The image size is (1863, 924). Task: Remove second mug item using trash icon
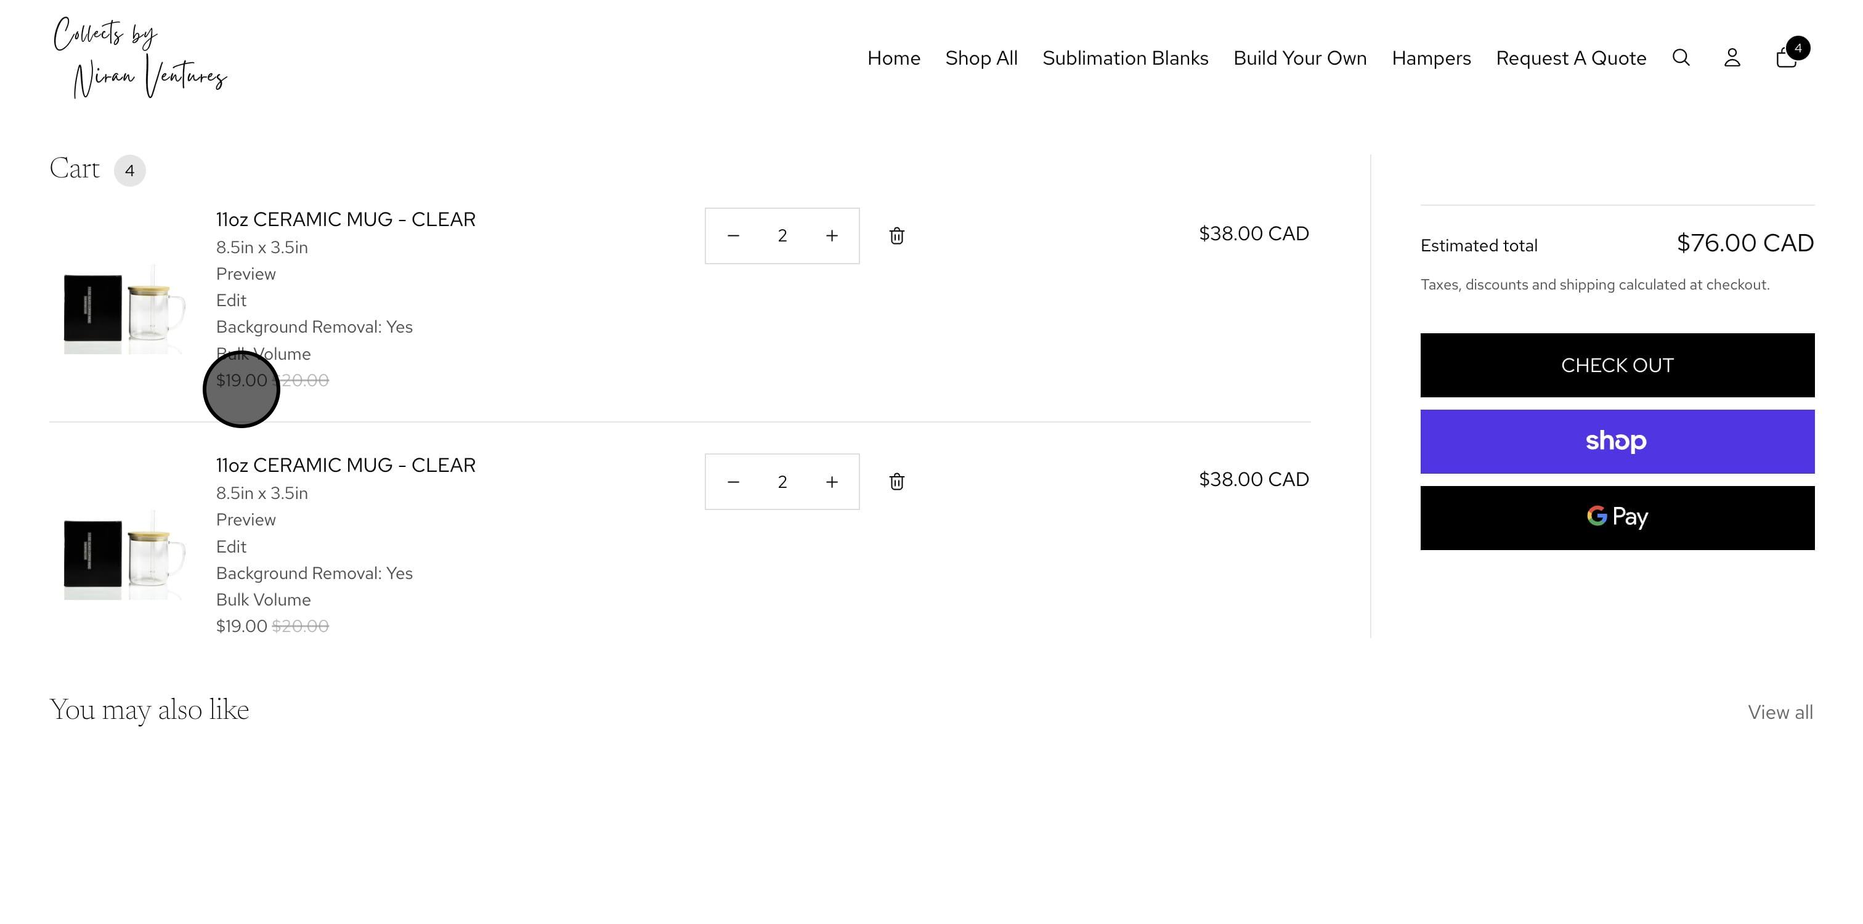897,482
